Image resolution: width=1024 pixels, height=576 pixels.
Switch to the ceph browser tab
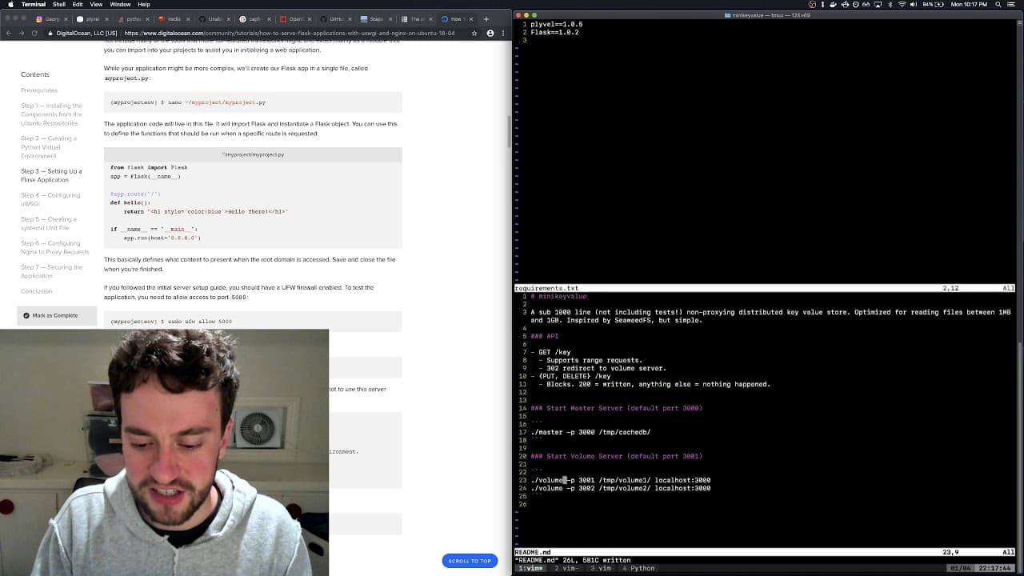point(254,18)
